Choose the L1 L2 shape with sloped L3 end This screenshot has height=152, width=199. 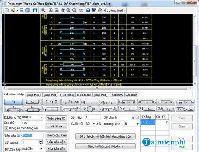click(109, 109)
